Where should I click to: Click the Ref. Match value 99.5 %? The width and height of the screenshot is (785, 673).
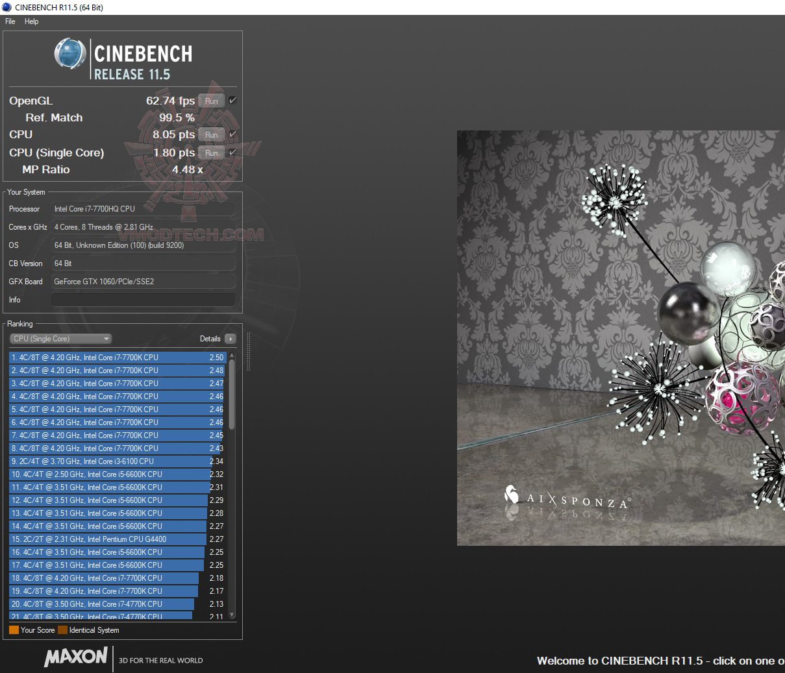(177, 117)
